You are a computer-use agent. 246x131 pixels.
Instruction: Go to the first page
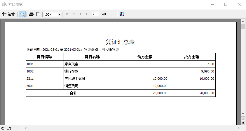(68, 14)
